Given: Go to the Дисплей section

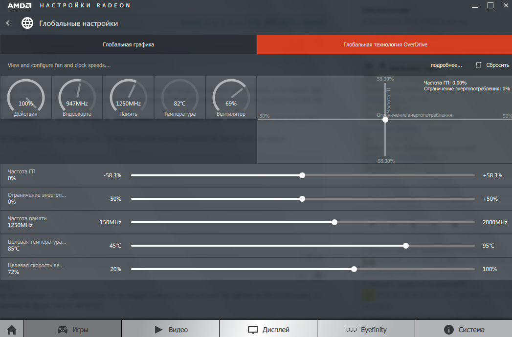Looking at the screenshot, I should 268,329.
